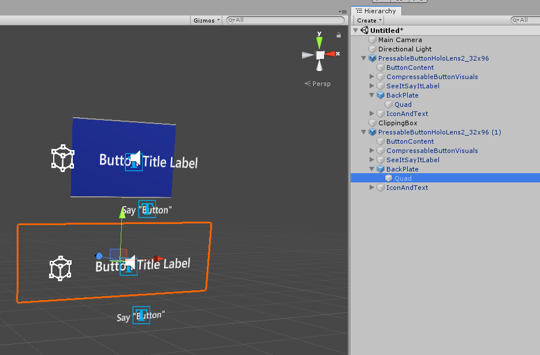Open the Create menu

(368, 20)
